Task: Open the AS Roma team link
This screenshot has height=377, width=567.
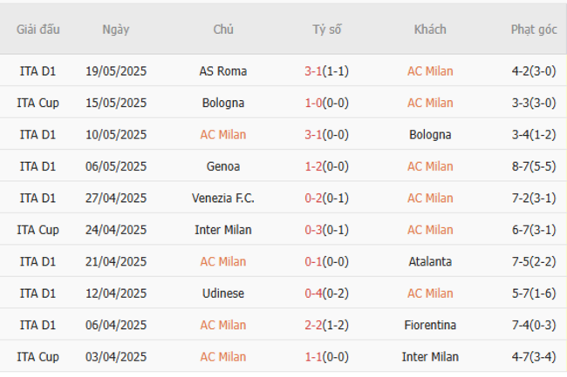Action: click(x=223, y=71)
